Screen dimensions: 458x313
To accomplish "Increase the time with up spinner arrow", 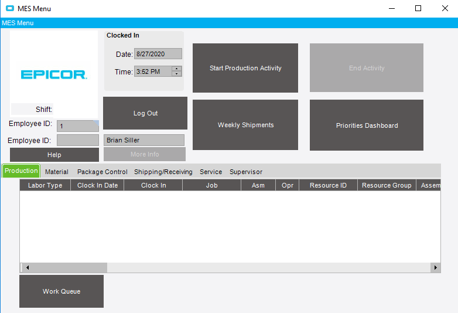I will (177, 69).
